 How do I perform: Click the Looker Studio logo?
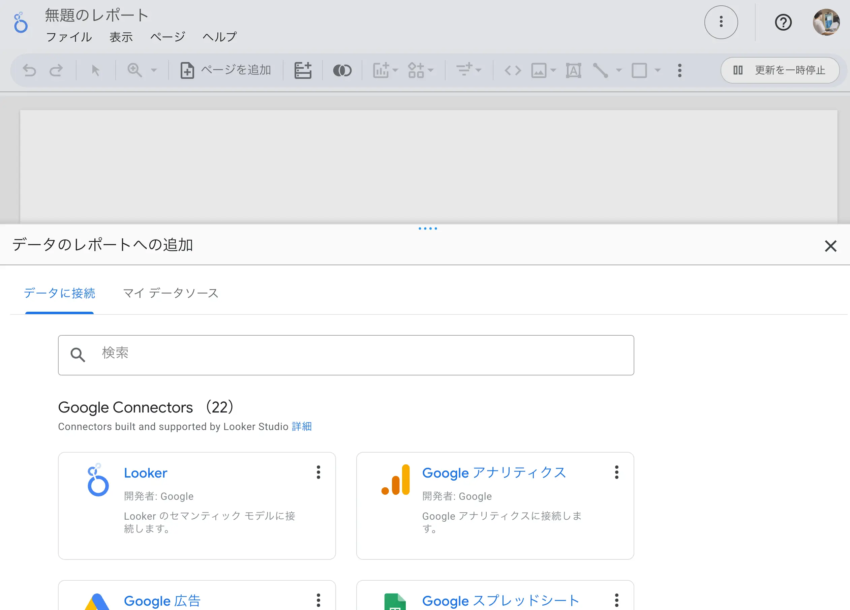(x=21, y=23)
